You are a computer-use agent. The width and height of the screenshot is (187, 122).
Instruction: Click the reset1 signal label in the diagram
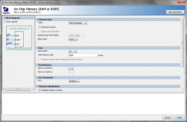(x=10, y=43)
